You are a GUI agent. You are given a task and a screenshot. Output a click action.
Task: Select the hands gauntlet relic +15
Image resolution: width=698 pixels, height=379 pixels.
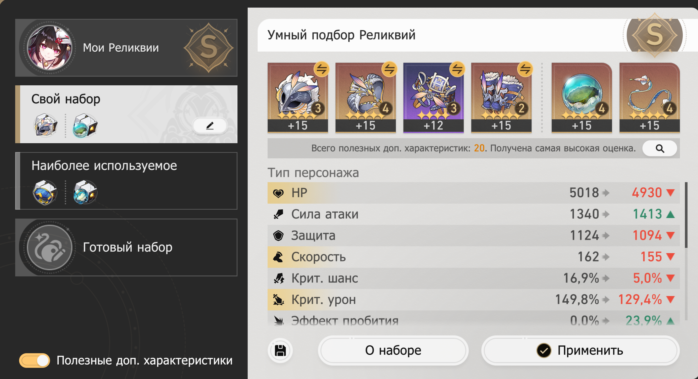365,98
